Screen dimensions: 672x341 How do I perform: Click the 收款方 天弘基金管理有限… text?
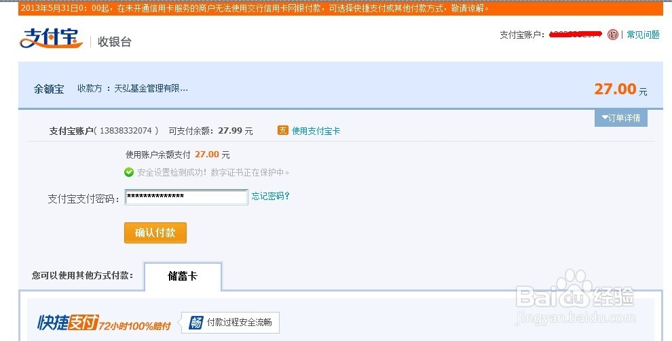[132, 89]
